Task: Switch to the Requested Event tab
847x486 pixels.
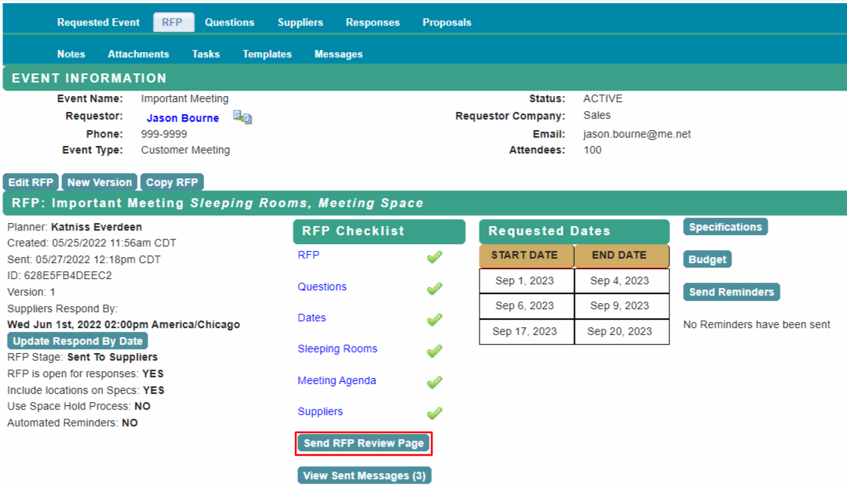Action: click(x=98, y=22)
